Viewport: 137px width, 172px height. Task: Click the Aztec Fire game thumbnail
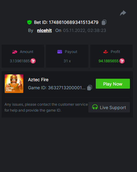click(14, 84)
